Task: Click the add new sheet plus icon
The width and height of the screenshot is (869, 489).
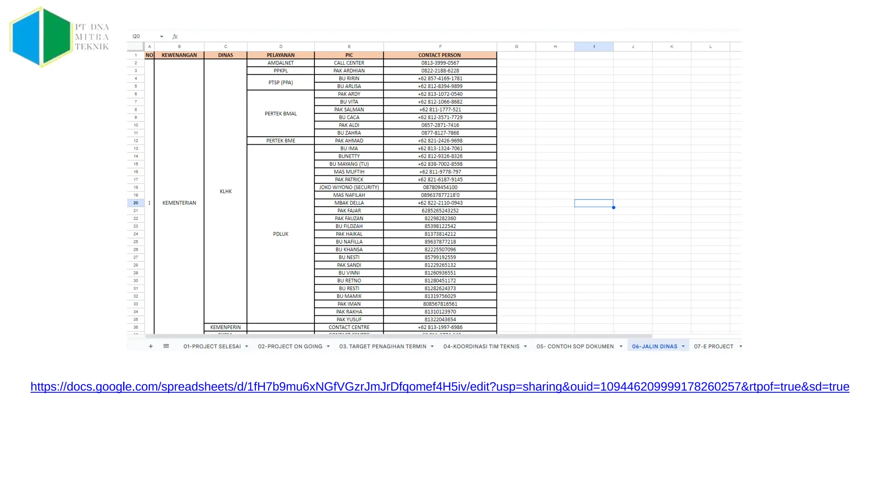Action: click(x=151, y=346)
